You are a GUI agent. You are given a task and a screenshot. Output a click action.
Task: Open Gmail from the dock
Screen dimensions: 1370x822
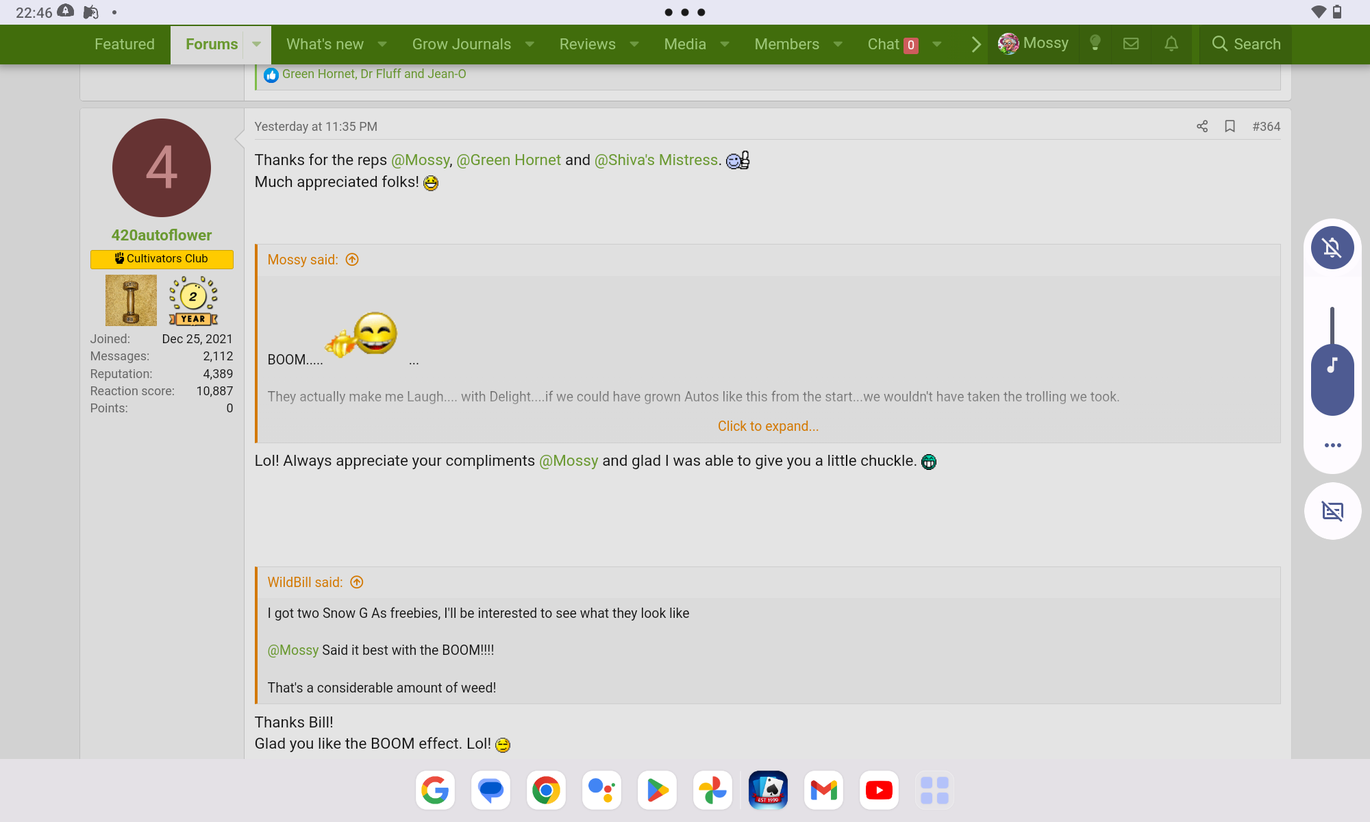click(x=823, y=790)
